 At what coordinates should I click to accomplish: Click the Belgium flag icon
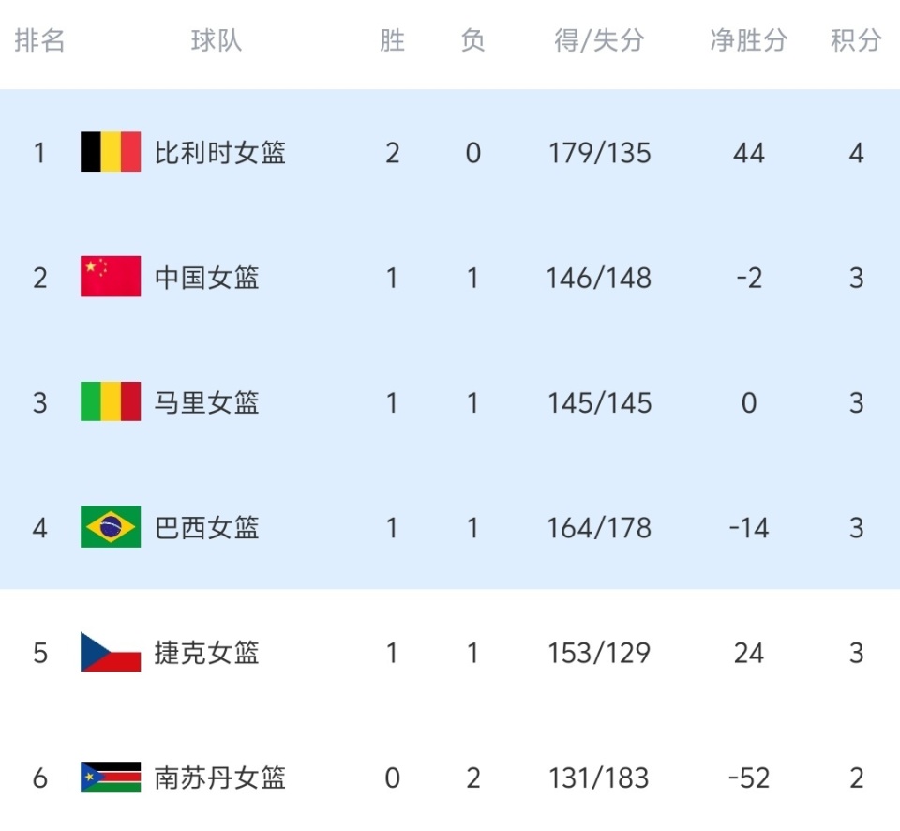111,152
